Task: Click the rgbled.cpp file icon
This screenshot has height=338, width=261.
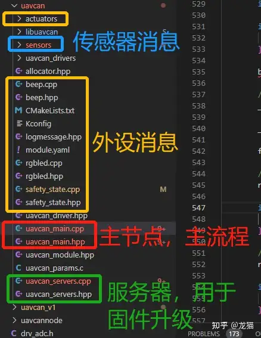Action: coord(18,163)
